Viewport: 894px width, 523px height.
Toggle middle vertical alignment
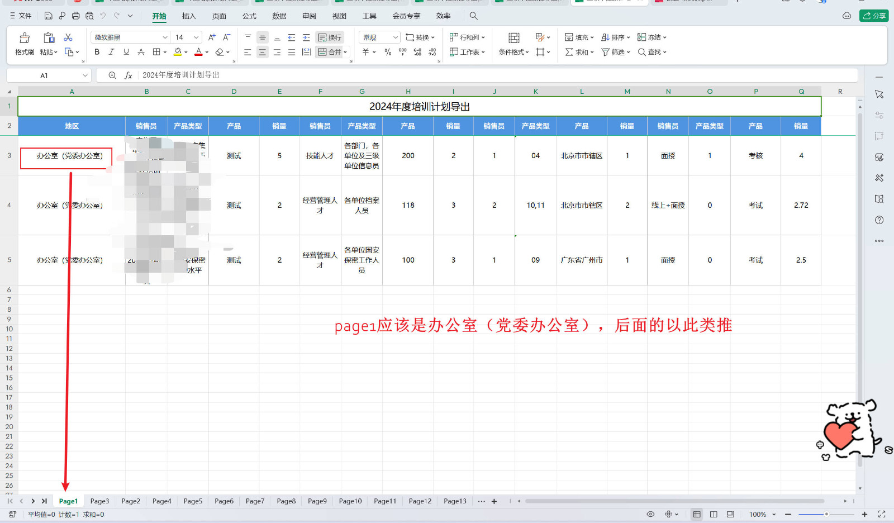pyautogui.click(x=262, y=37)
